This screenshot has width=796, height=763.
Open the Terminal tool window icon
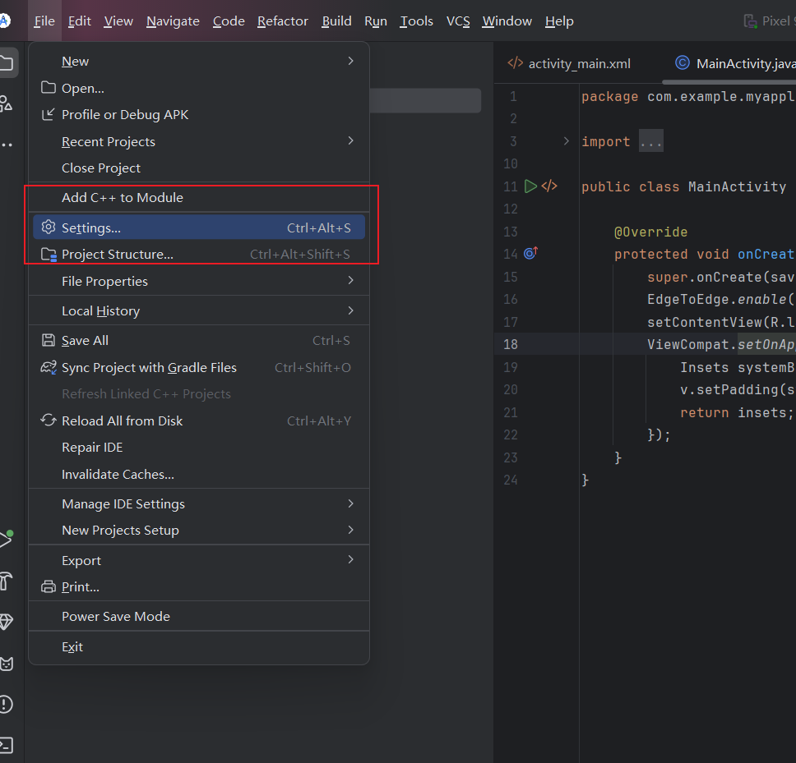7,743
